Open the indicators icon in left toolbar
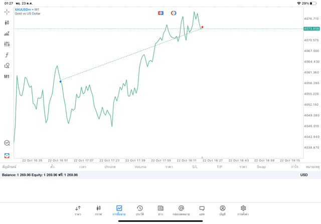Screen dimensions: 321x224 tap(7, 34)
